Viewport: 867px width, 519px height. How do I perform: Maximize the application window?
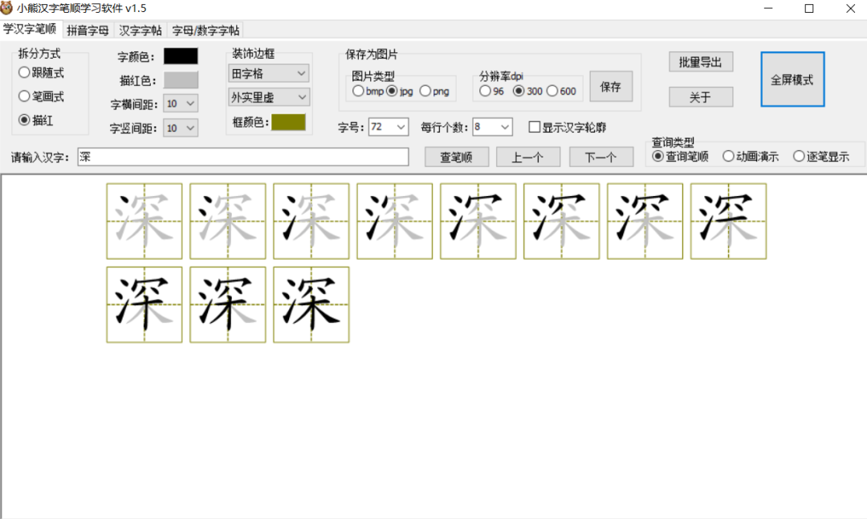[809, 8]
